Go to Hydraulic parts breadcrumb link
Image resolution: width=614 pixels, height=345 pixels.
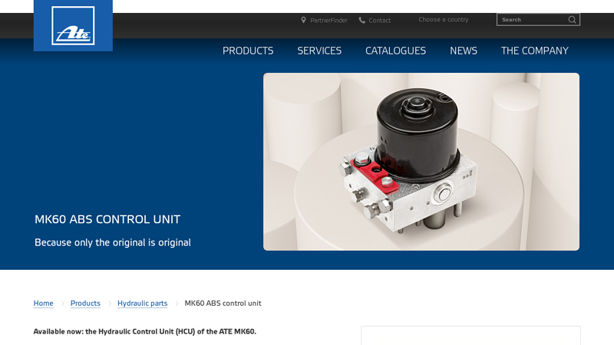coord(143,303)
